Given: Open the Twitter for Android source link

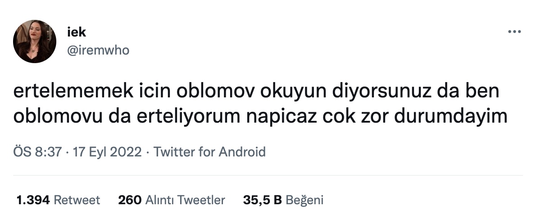Looking at the screenshot, I should point(209,151).
